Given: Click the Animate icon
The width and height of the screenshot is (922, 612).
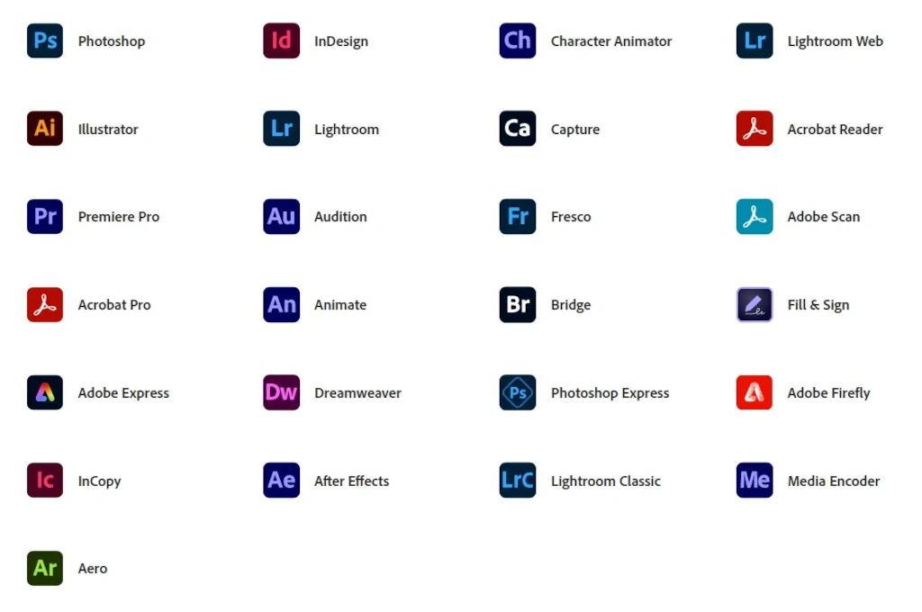Looking at the screenshot, I should click(x=280, y=304).
